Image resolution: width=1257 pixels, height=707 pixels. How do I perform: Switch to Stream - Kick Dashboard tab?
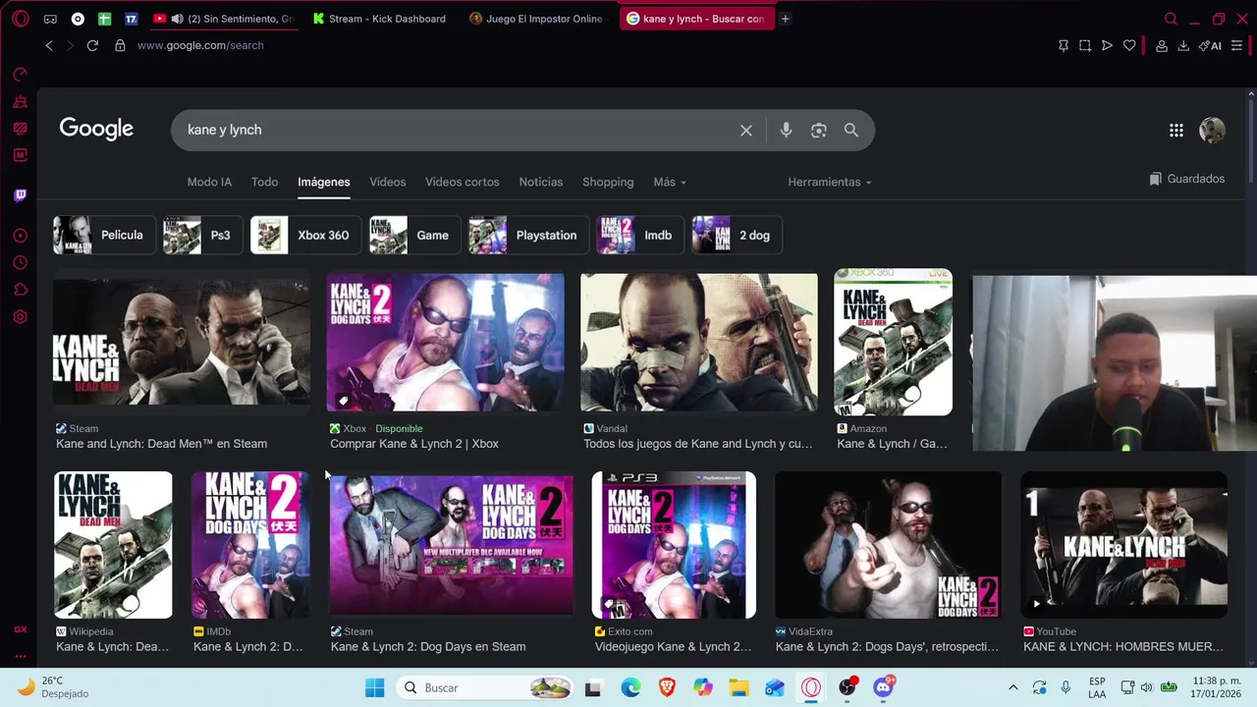point(379,19)
